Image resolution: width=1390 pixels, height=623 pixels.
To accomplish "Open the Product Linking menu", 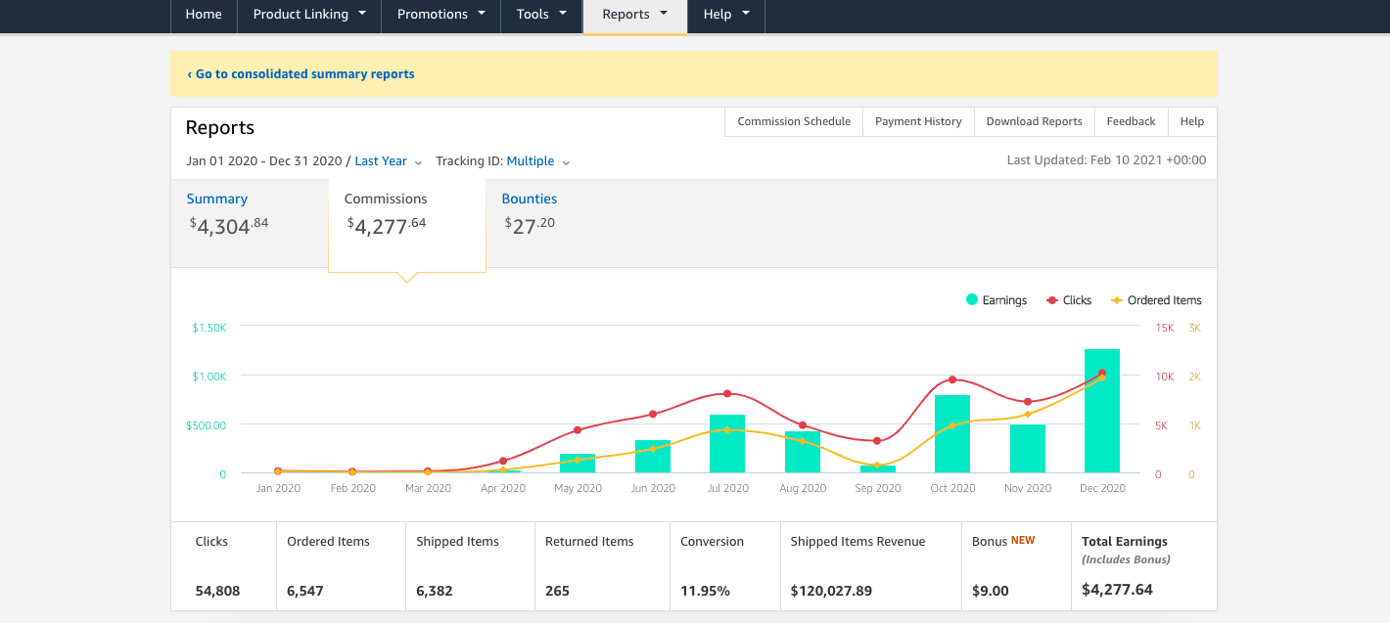I will coord(309,15).
